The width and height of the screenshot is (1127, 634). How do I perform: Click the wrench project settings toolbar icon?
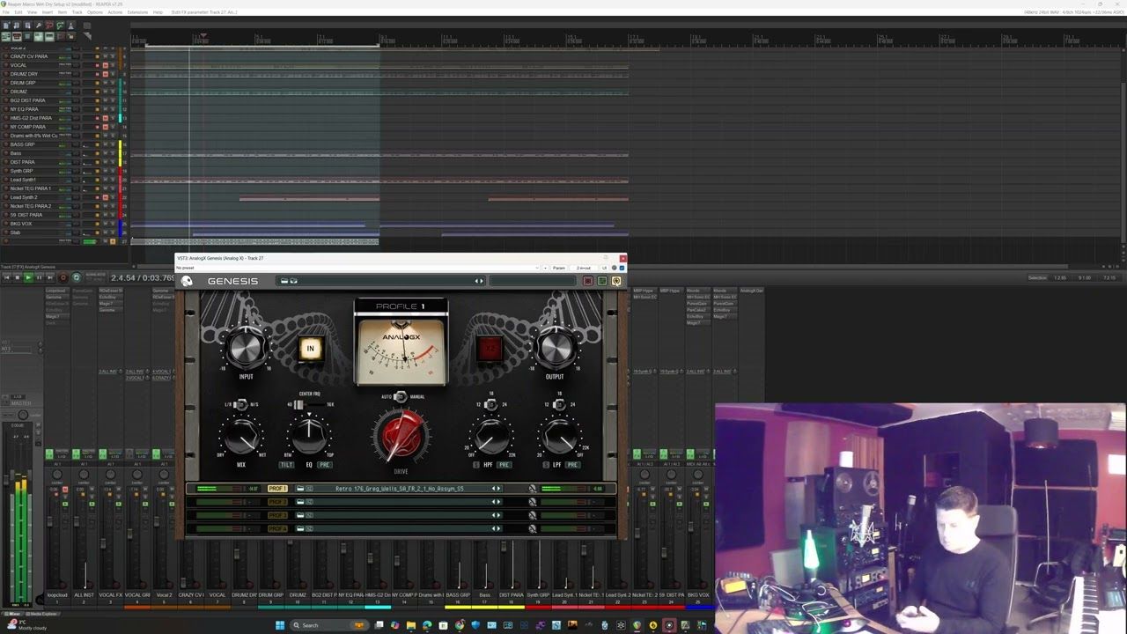click(x=39, y=26)
